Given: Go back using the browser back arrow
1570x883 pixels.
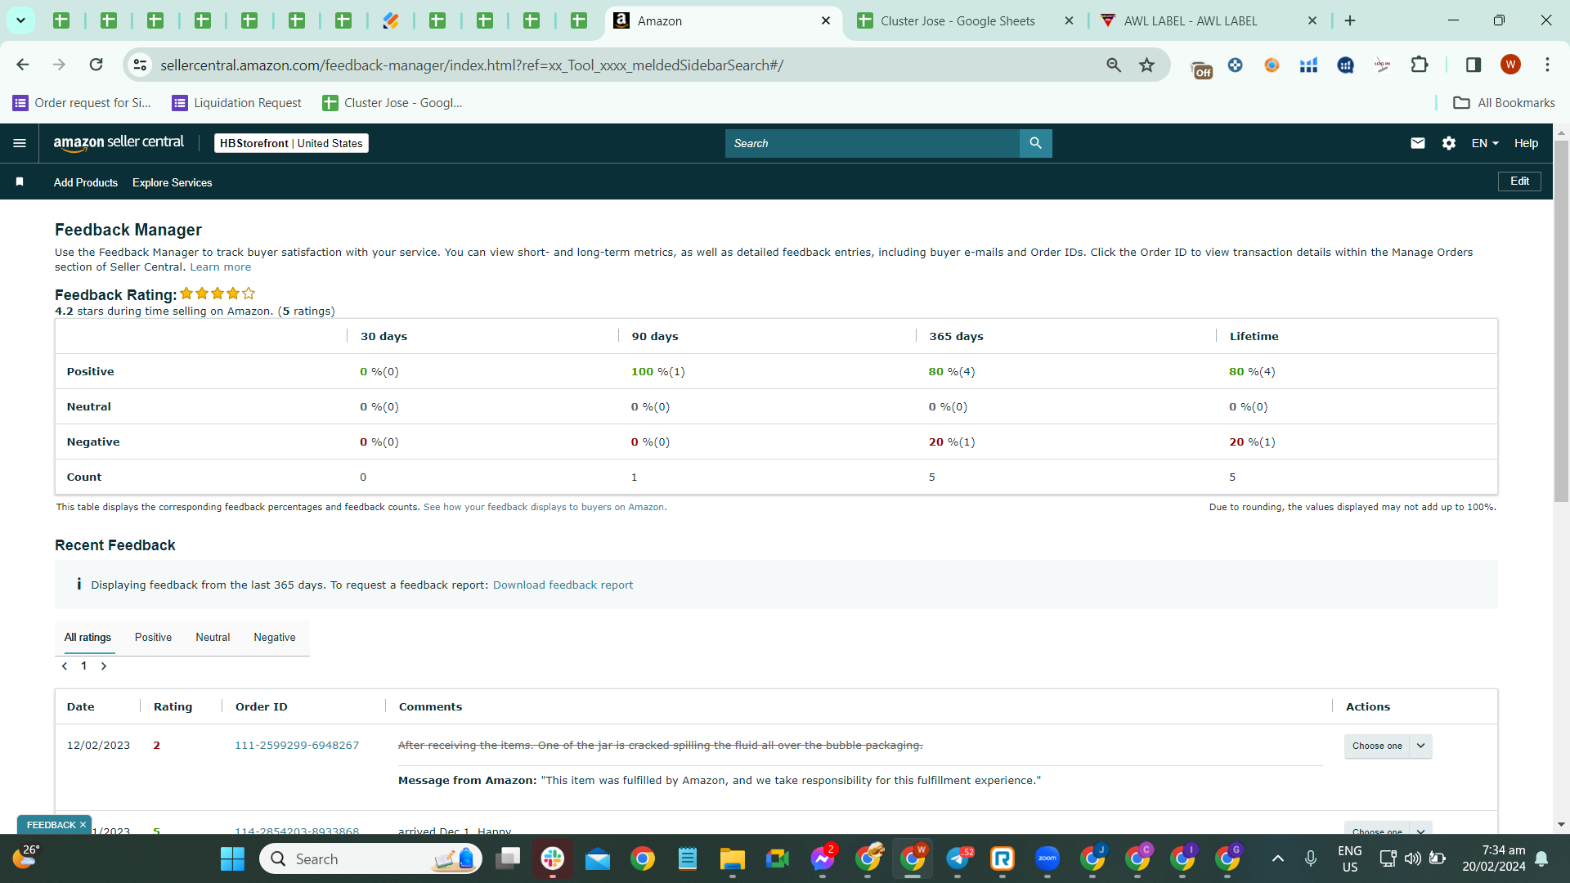Looking at the screenshot, I should [x=23, y=65].
